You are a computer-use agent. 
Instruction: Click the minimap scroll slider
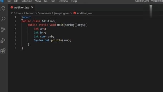[151, 11]
